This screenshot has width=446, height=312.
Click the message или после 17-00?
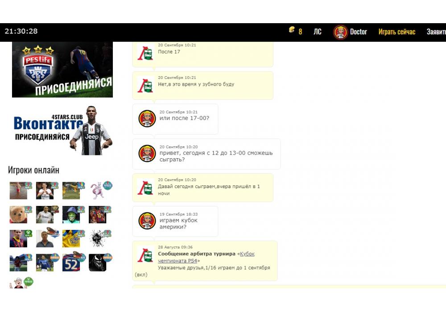[x=184, y=118]
